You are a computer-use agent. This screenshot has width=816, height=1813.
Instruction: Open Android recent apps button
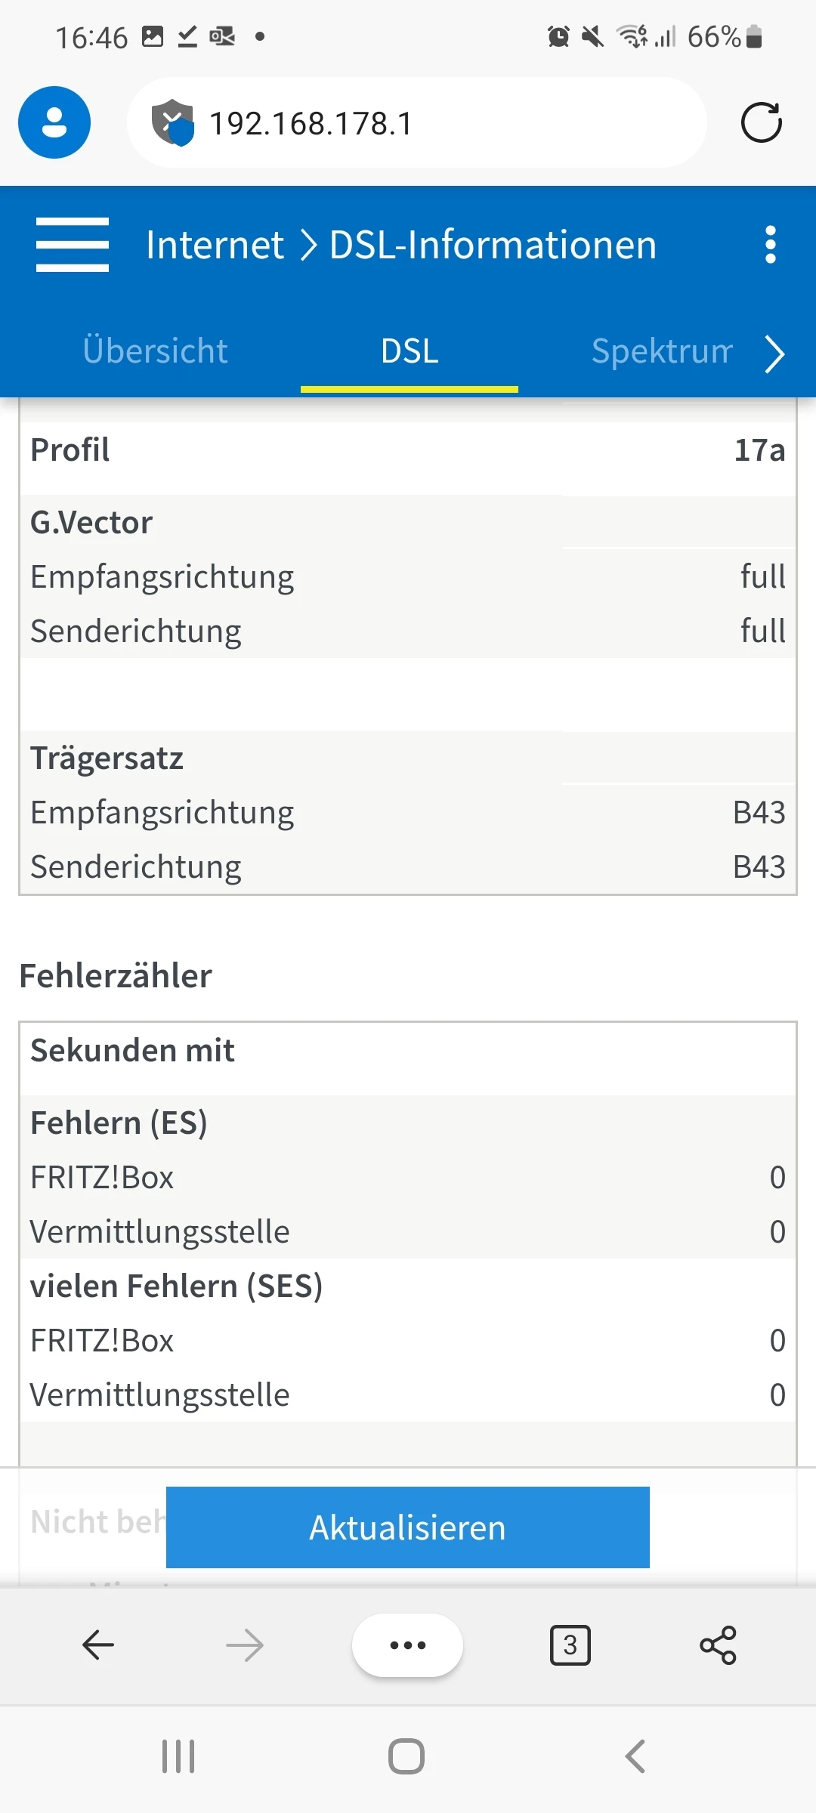pos(178,1756)
